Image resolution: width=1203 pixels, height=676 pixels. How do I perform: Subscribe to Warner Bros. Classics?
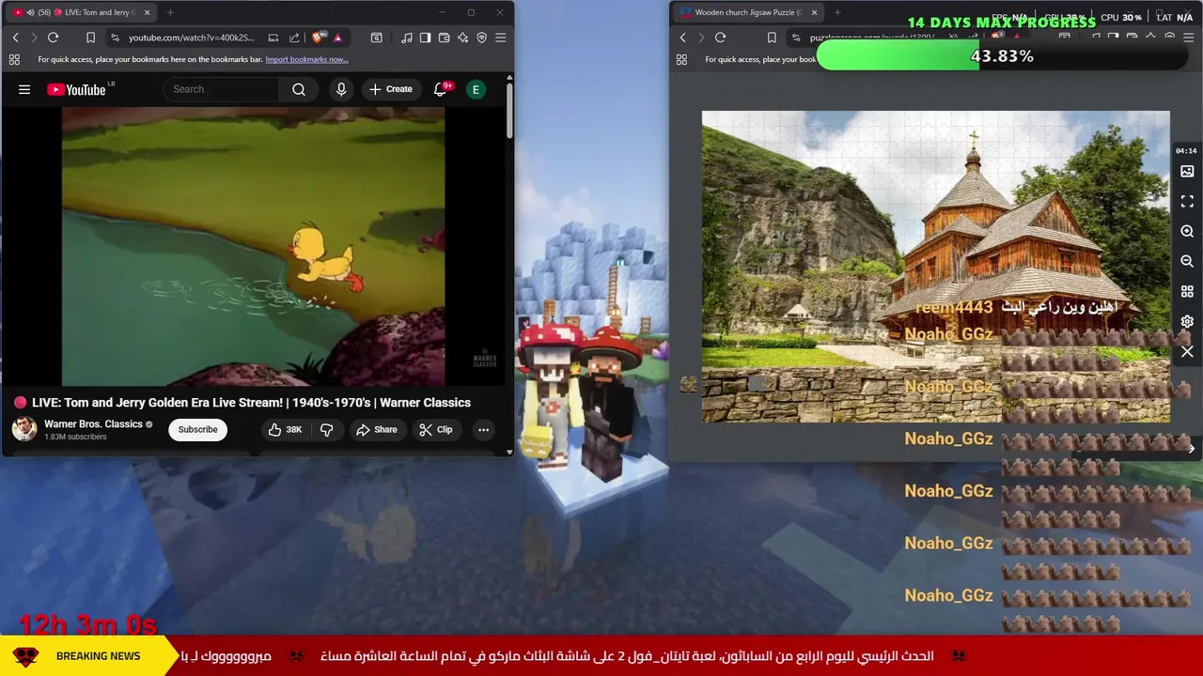point(197,429)
